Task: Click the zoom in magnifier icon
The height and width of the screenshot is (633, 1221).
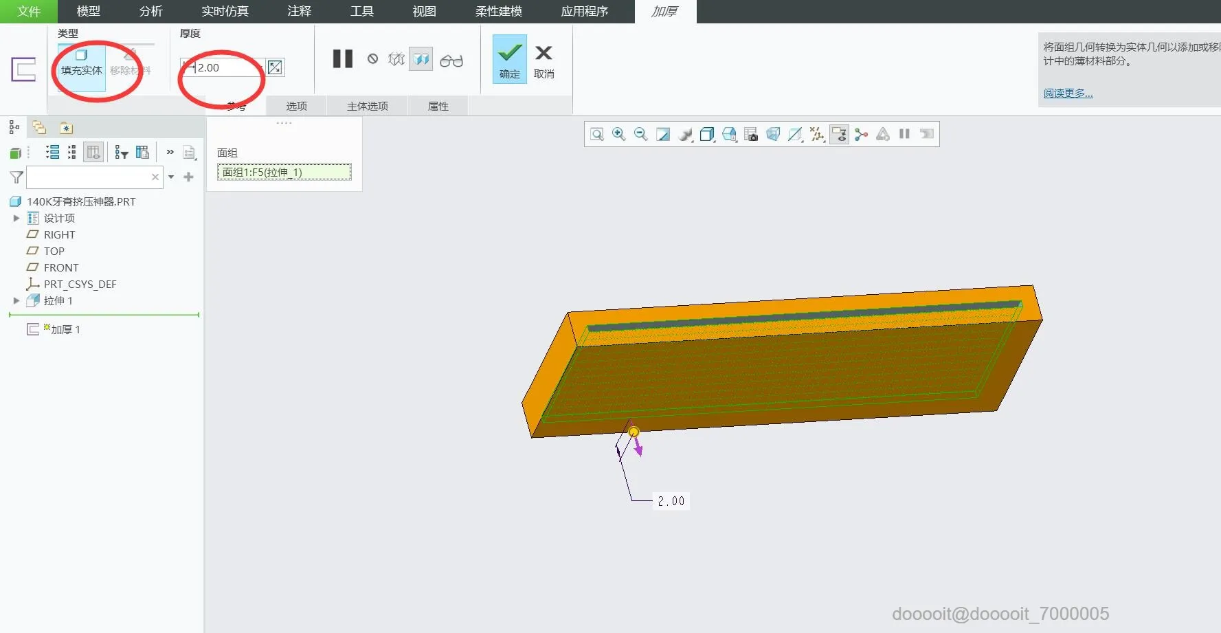Action: point(618,134)
